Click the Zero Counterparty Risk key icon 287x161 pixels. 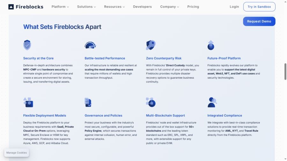151,45
